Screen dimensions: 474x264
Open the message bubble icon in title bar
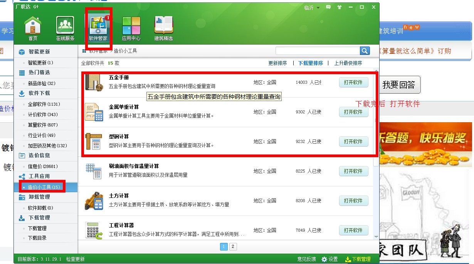[x=328, y=7]
